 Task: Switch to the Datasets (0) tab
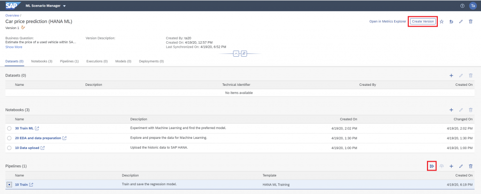pyautogui.click(x=15, y=61)
